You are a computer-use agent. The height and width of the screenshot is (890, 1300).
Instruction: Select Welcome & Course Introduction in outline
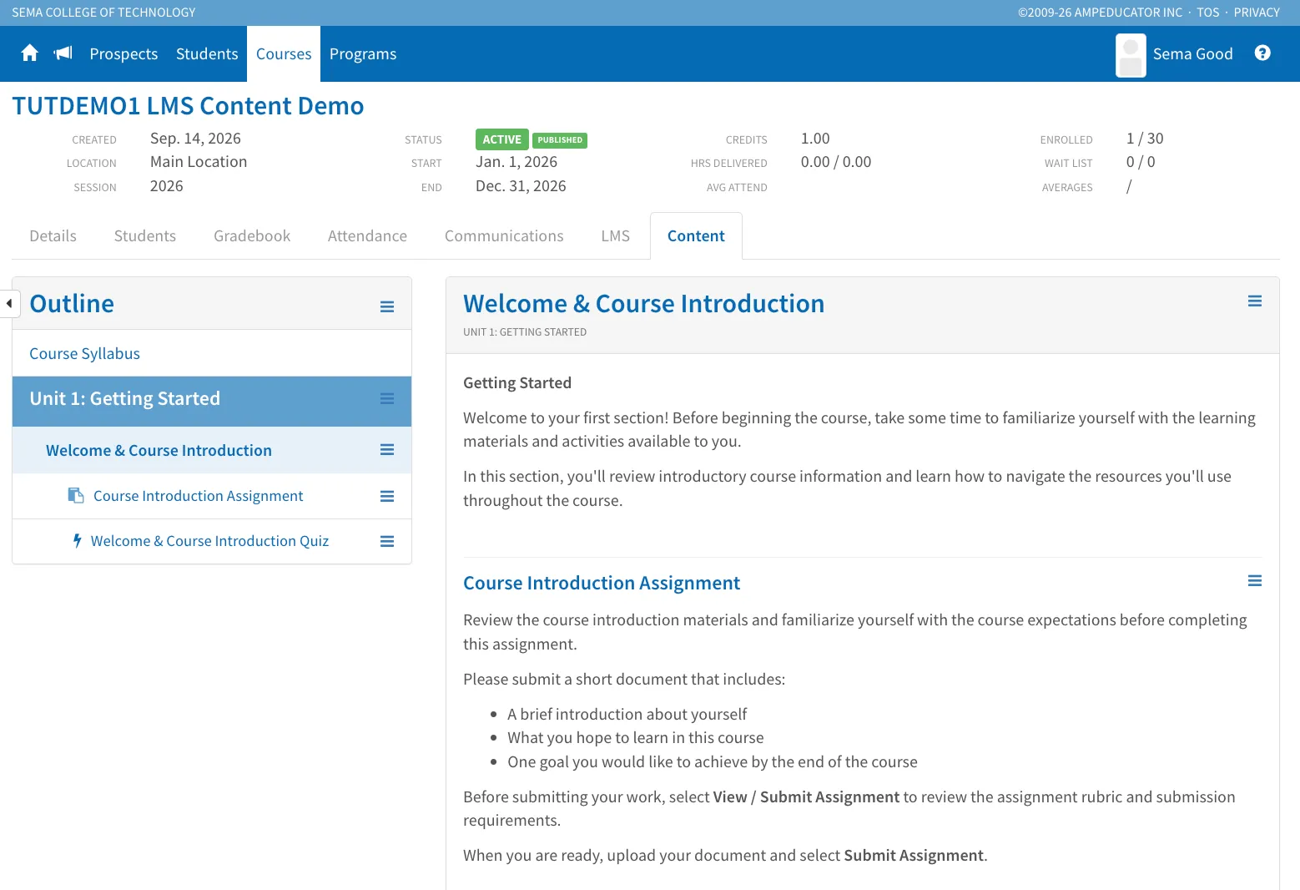(159, 451)
